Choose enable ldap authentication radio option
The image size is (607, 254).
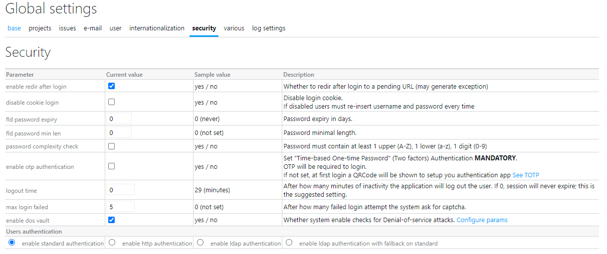(x=201, y=243)
